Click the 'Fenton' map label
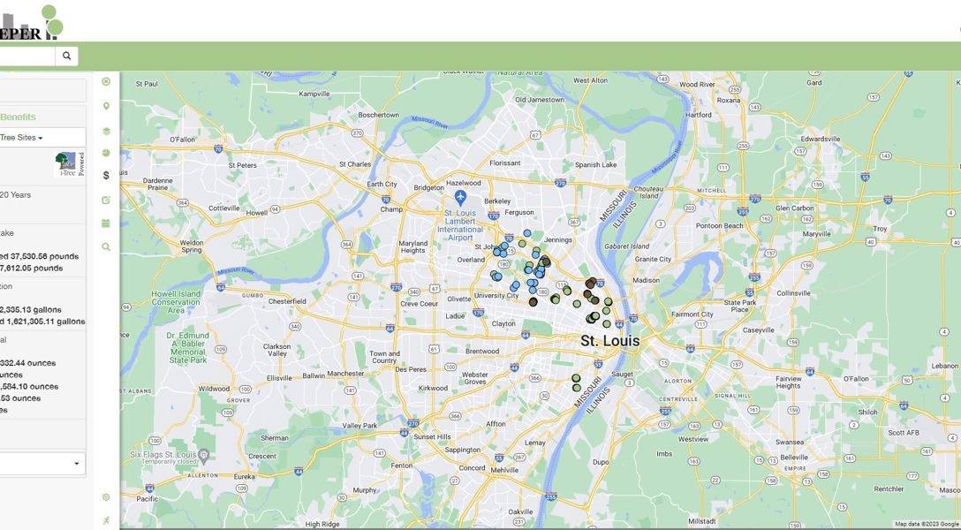961x530 pixels. click(x=401, y=466)
